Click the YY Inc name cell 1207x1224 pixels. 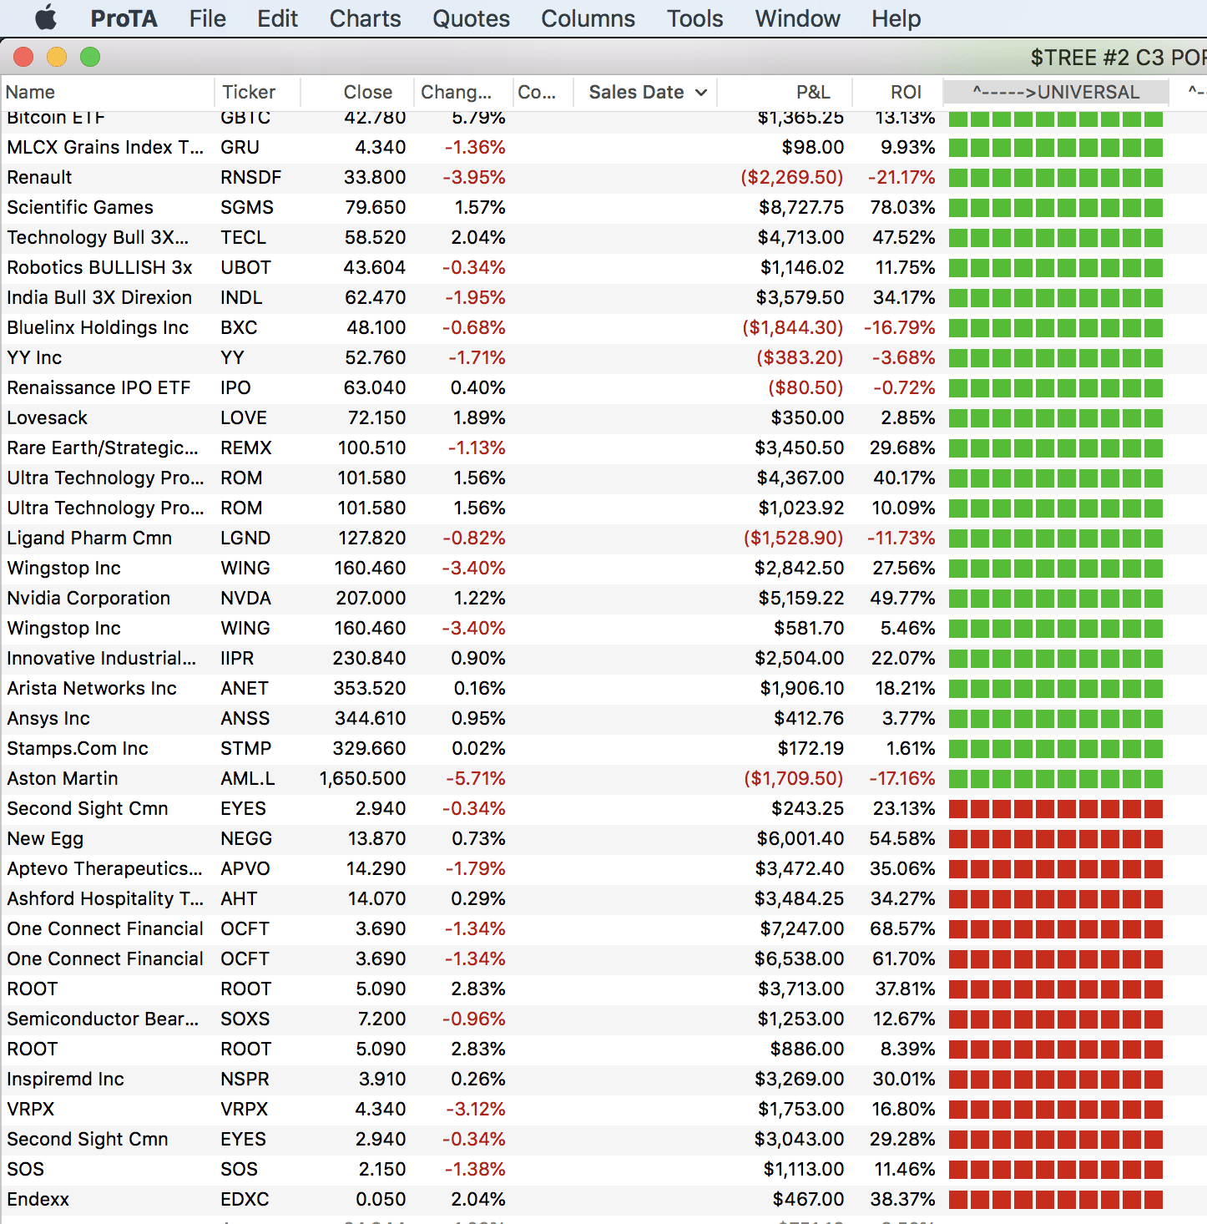(34, 357)
